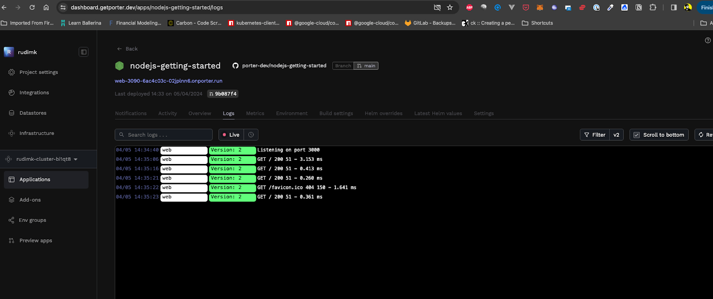Click the v2 button next to Filter
The height and width of the screenshot is (299, 713).
point(616,135)
